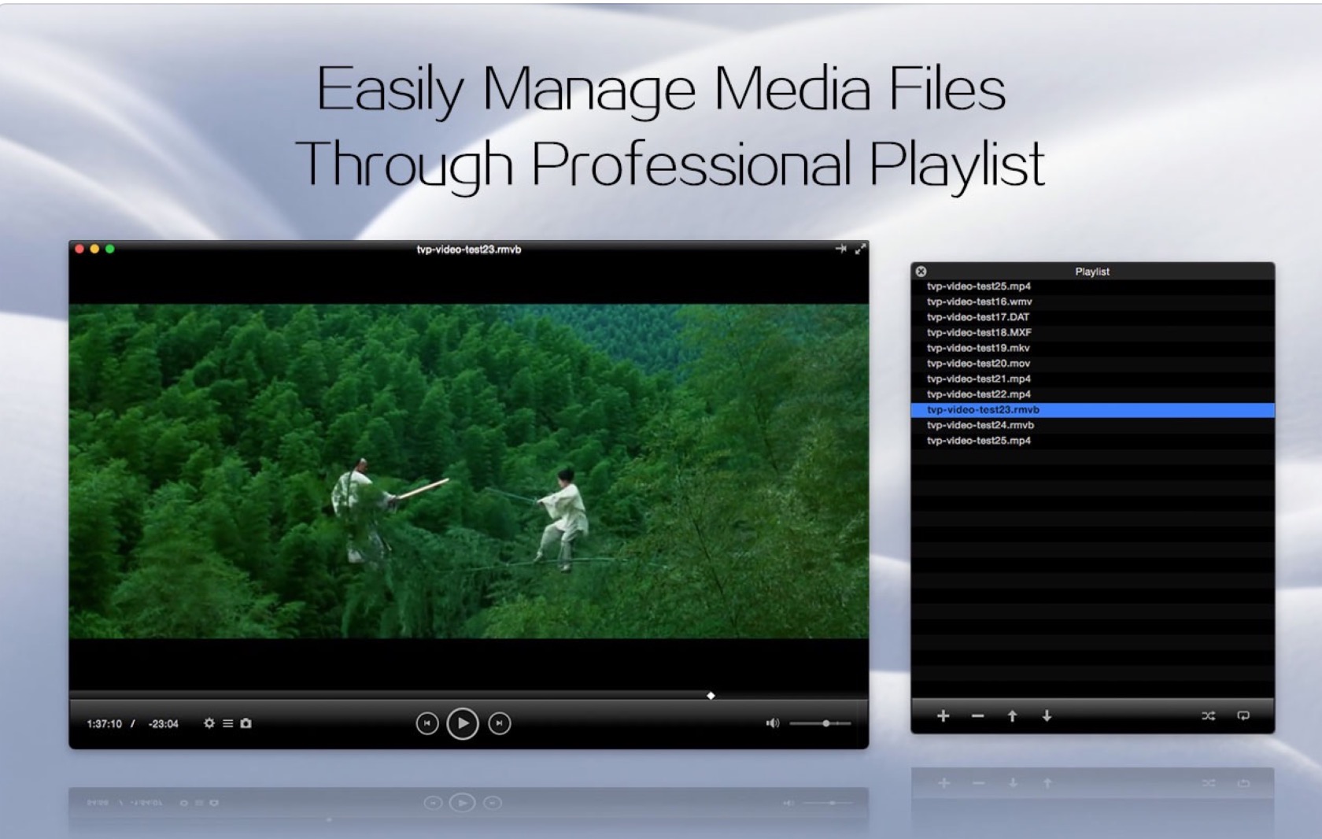Select tvp-video-test17.DAT in the playlist

click(x=1092, y=317)
